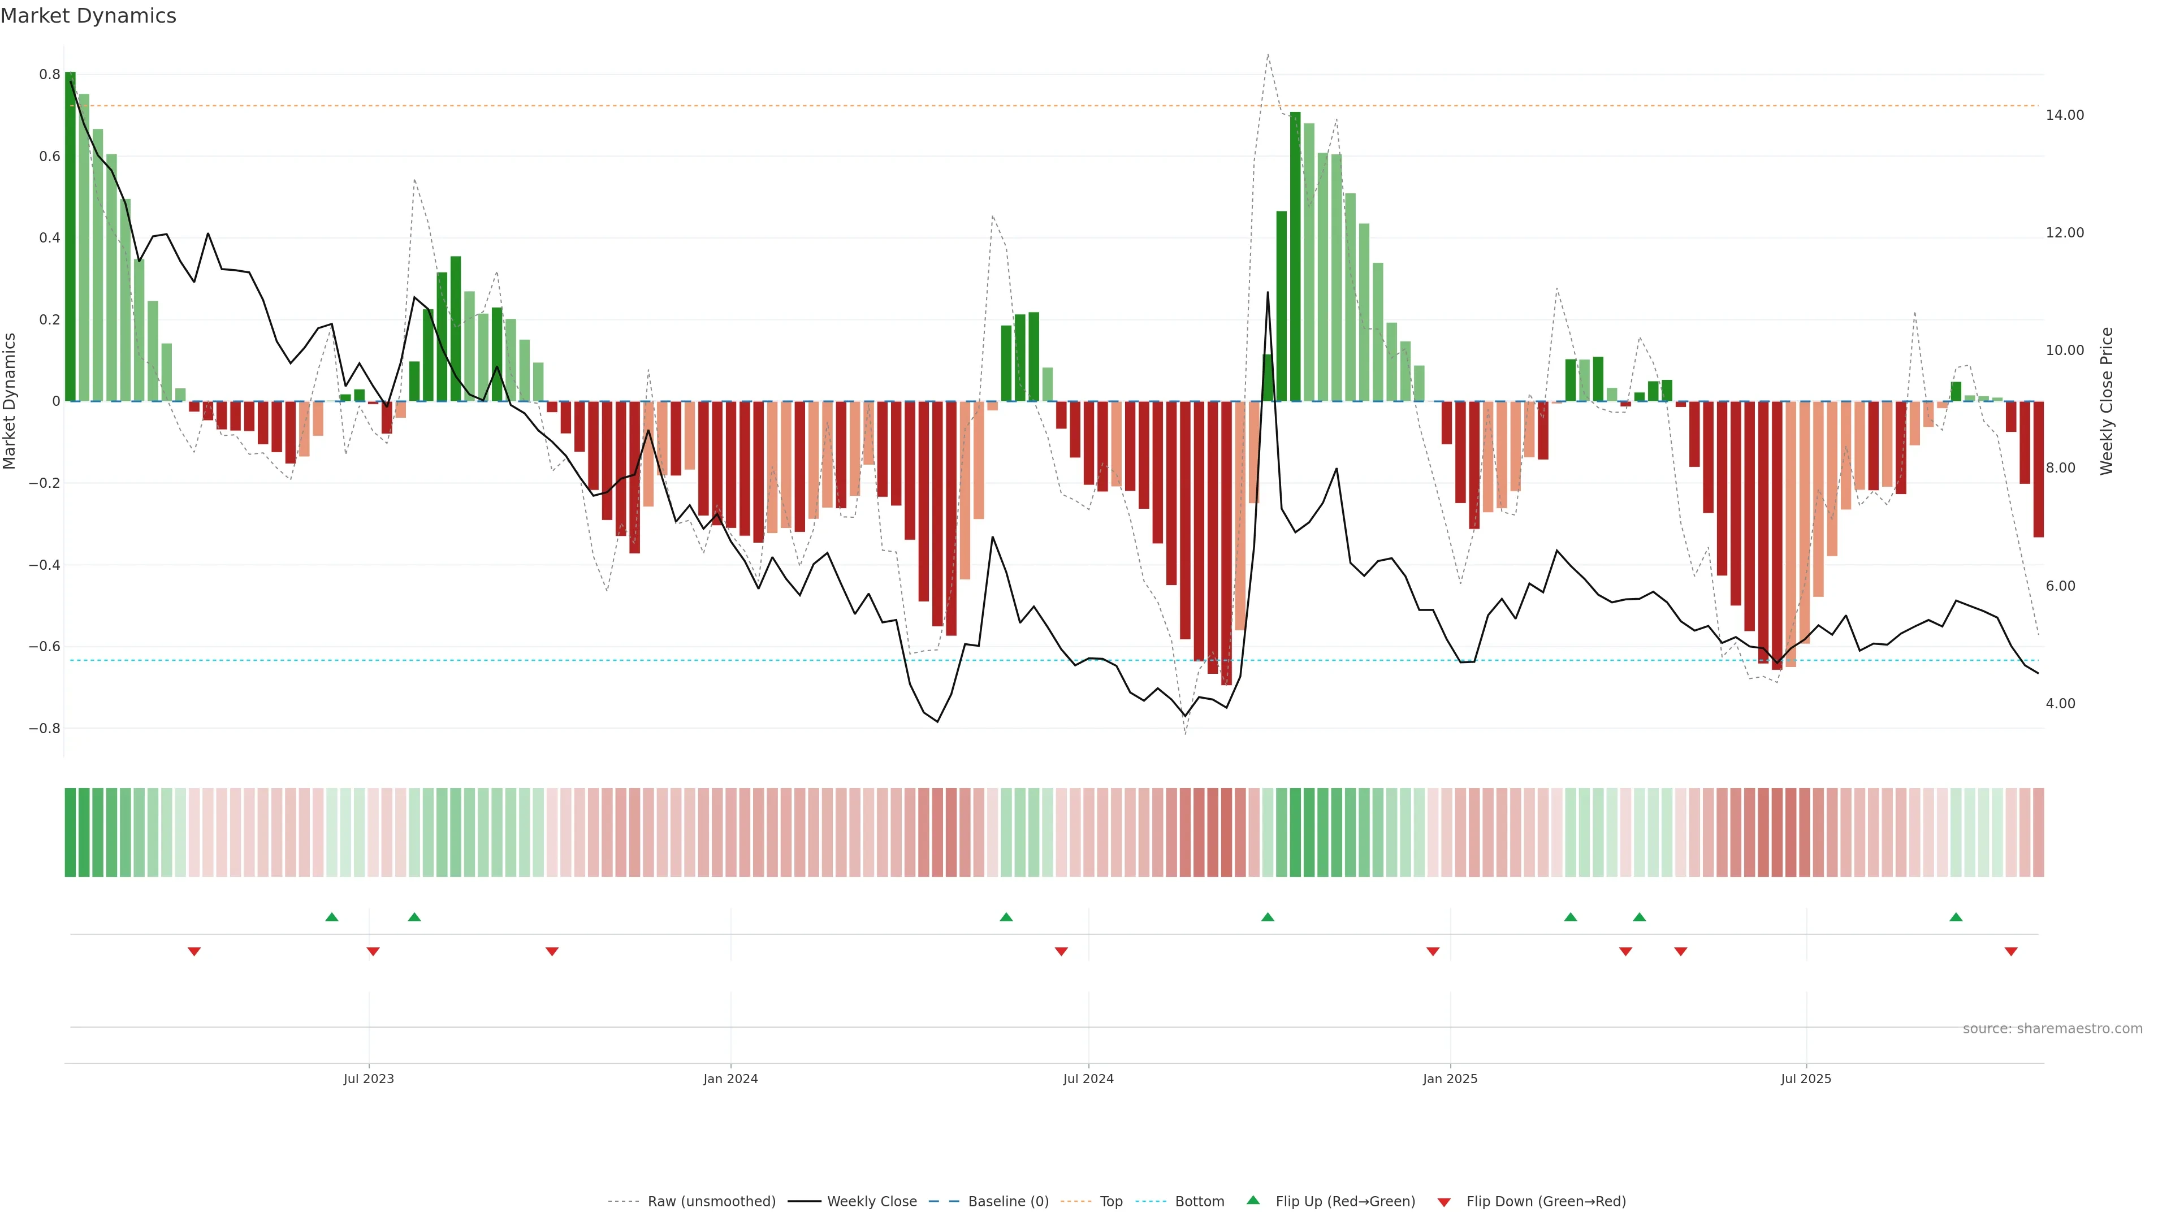The width and height of the screenshot is (2171, 1221).
Task: Click the rightmost red flip-down triangle marker
Action: coord(2011,951)
